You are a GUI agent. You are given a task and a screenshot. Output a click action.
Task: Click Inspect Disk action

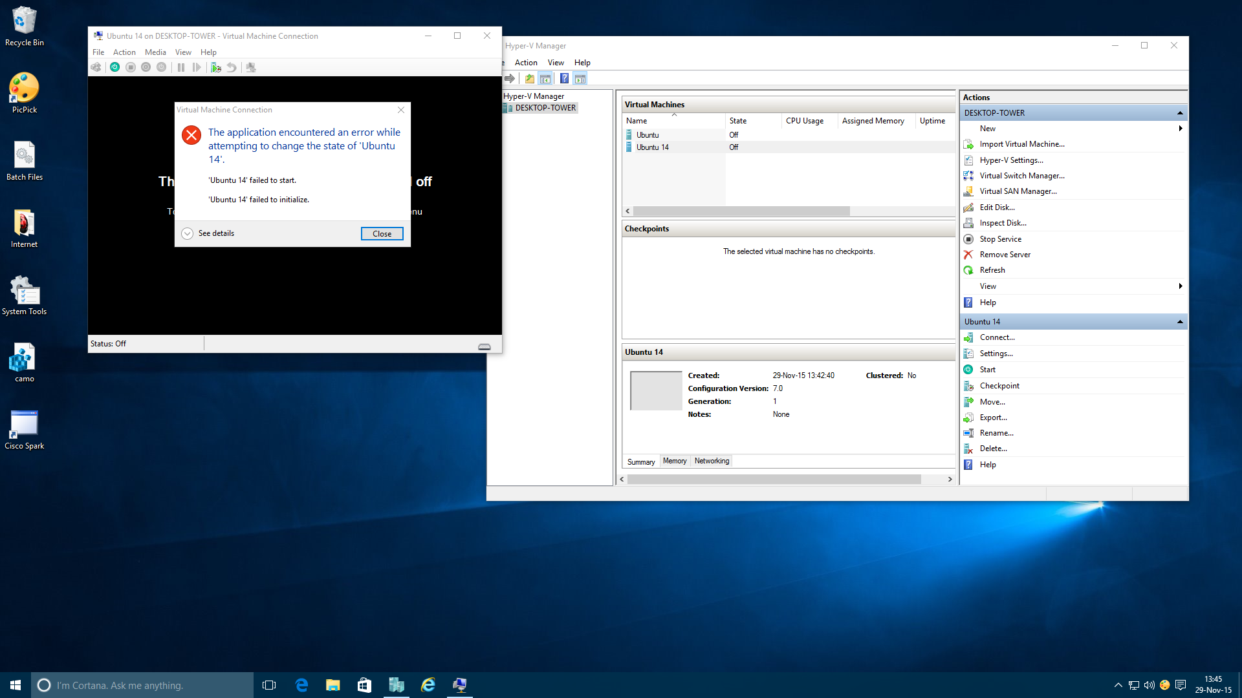coord(1003,223)
